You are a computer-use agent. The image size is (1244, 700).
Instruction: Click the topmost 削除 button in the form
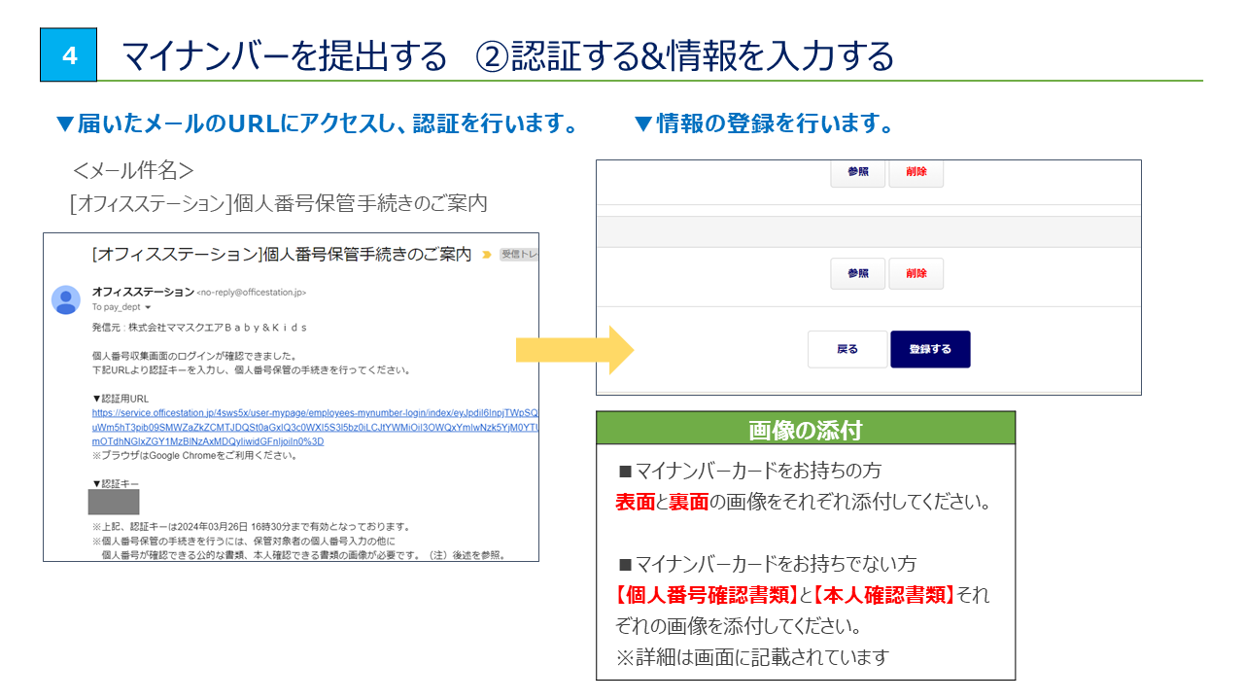[916, 172]
